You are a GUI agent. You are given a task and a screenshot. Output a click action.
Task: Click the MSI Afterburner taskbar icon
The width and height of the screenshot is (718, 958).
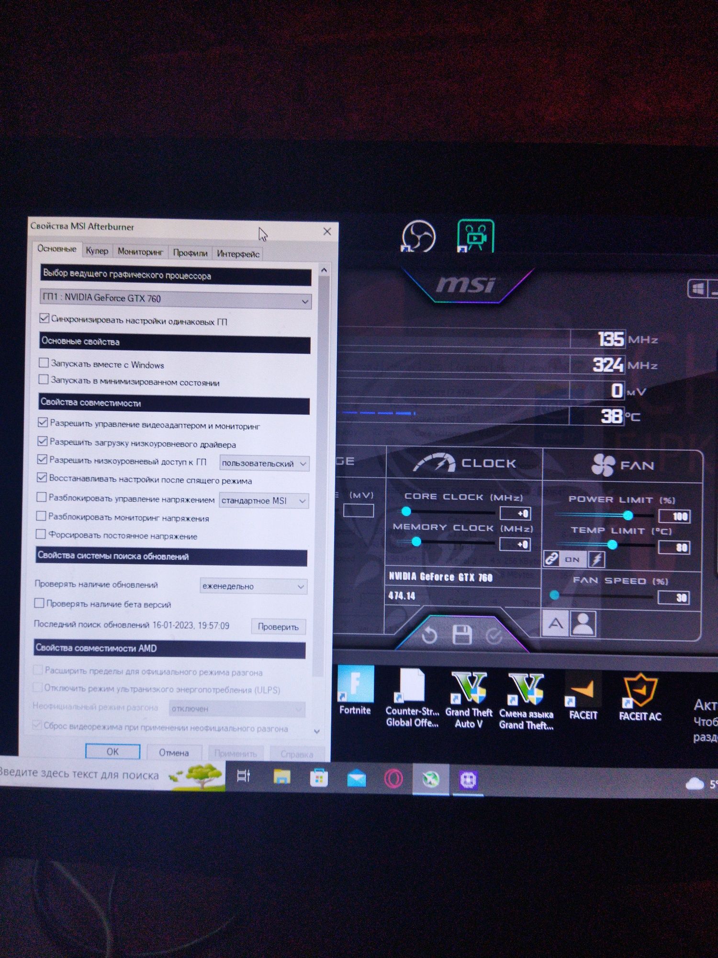click(431, 780)
